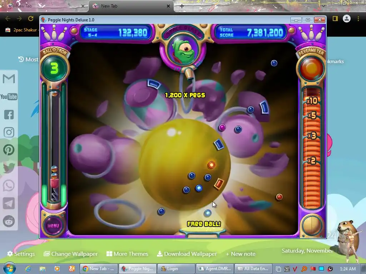
Task: Click the red V tray icon
Action: point(295,269)
